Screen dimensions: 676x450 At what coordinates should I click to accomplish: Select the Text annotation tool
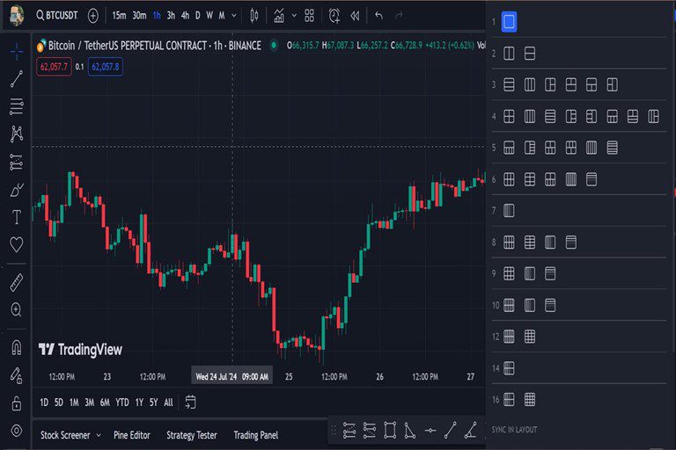17,217
